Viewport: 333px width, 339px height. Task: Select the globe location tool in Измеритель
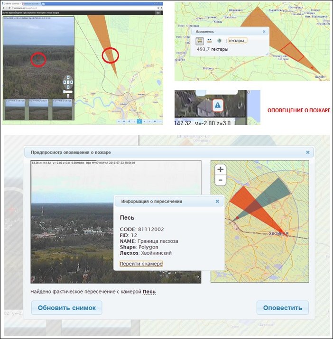click(x=219, y=41)
